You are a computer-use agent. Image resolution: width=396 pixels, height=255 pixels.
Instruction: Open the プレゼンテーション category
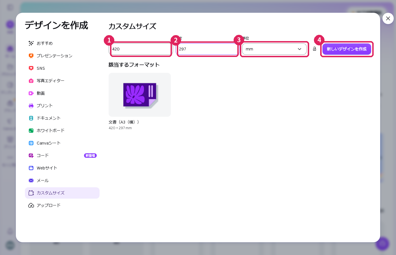[x=62, y=56]
